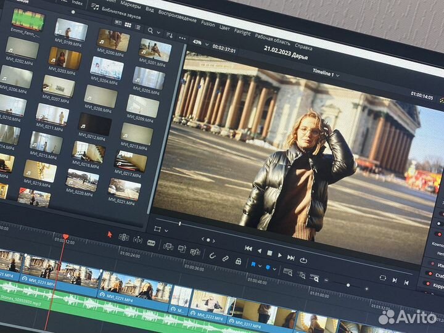Screen dimensions: 444x333
Task: Open the Fairlight menu
Action: tap(242, 31)
